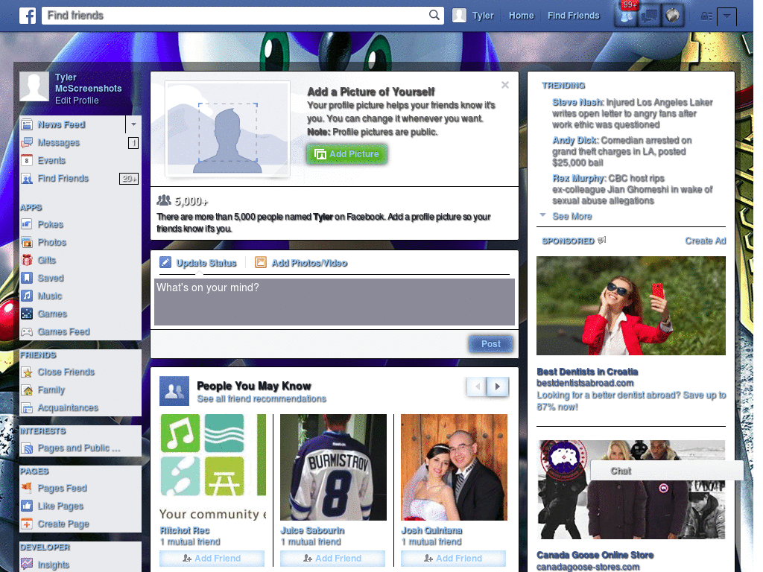This screenshot has height=572, width=763.
Task: Open the Games app icon
Action: pos(27,314)
